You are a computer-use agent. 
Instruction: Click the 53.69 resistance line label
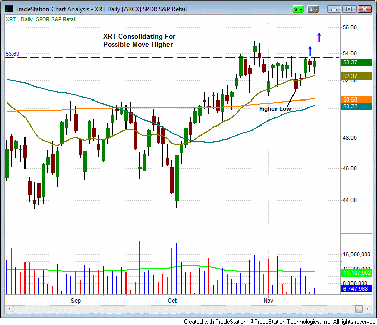point(13,54)
